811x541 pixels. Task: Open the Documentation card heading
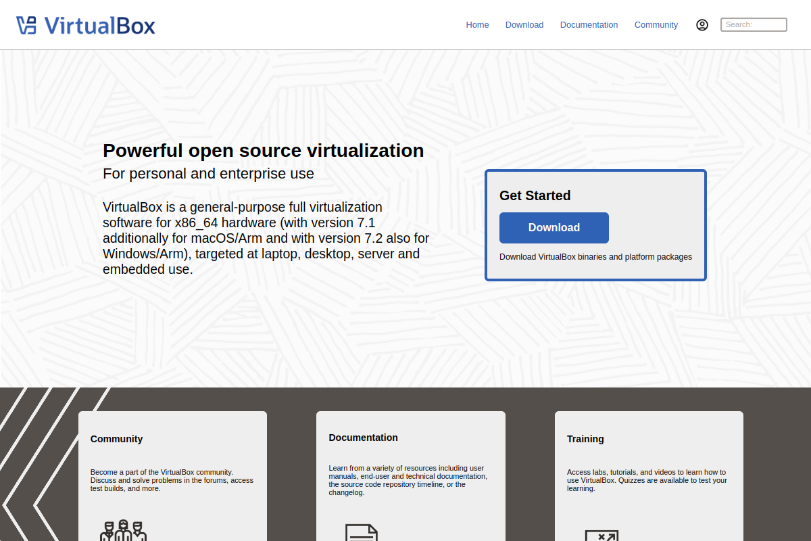tap(363, 438)
